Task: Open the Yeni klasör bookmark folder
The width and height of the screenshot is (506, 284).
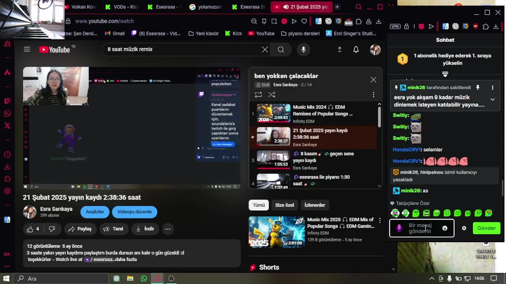Action: click(x=204, y=34)
